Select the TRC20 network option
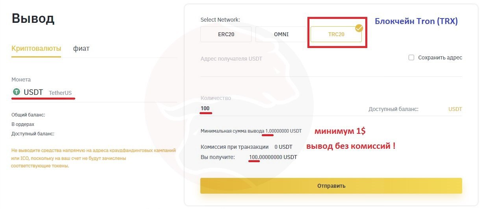This screenshot has width=483, height=209. pyautogui.click(x=336, y=34)
